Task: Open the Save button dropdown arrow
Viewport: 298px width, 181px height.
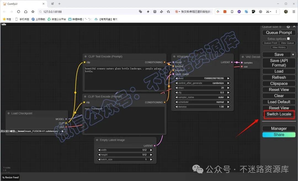Action: point(293,54)
